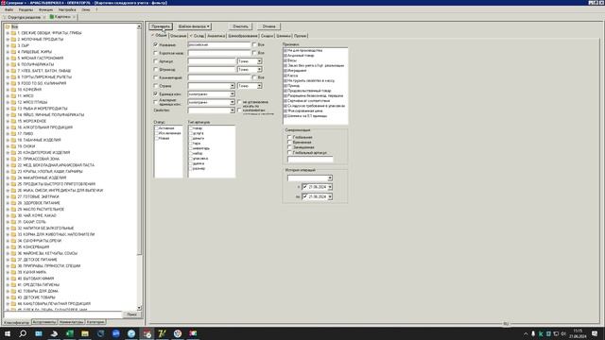Check 'Все' next to Название field
Screen dimensions: 605x340
[254, 44]
